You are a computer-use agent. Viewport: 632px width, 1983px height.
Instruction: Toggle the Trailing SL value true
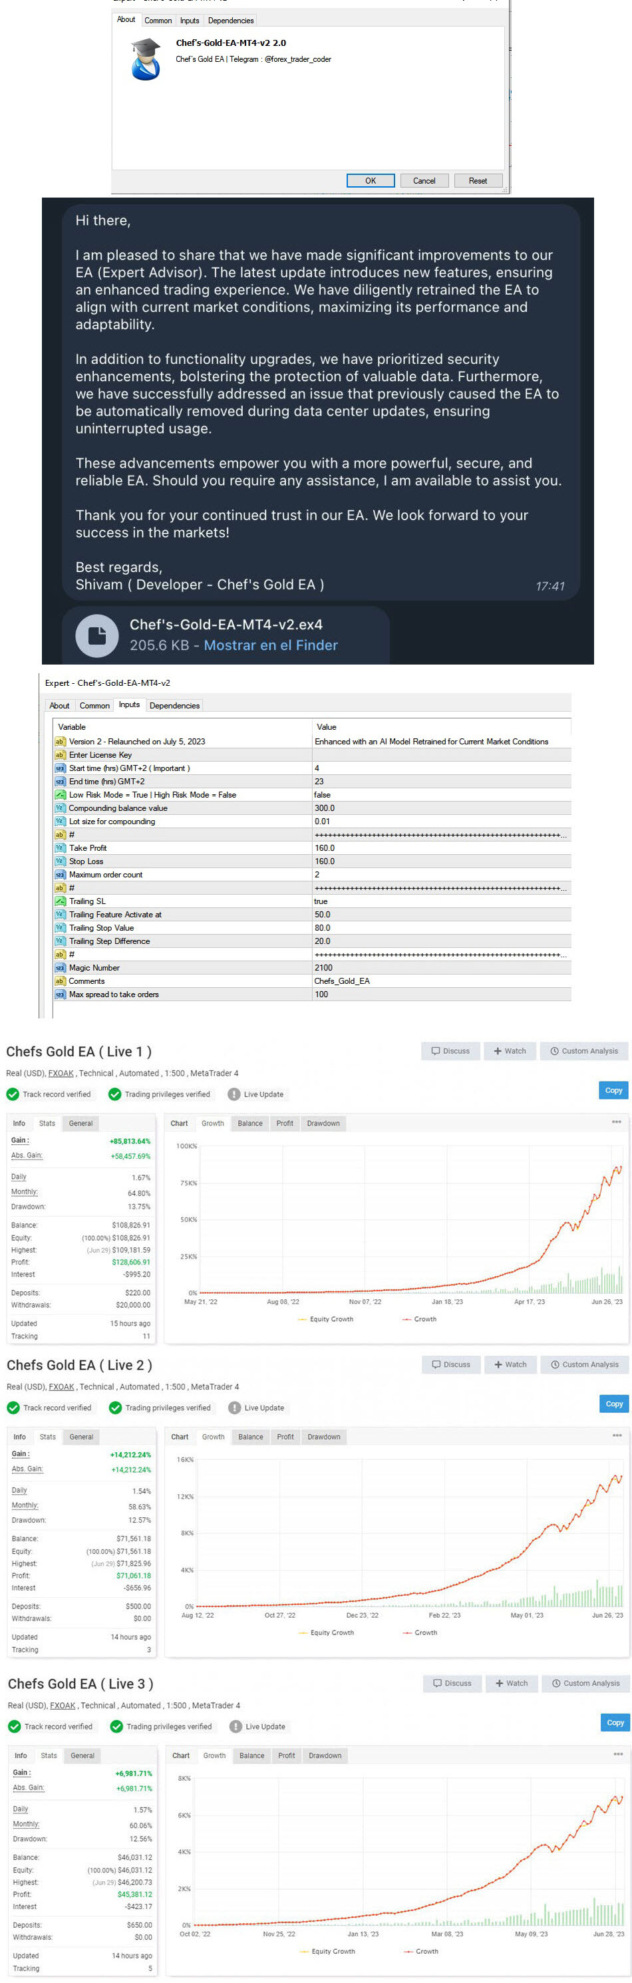(320, 901)
